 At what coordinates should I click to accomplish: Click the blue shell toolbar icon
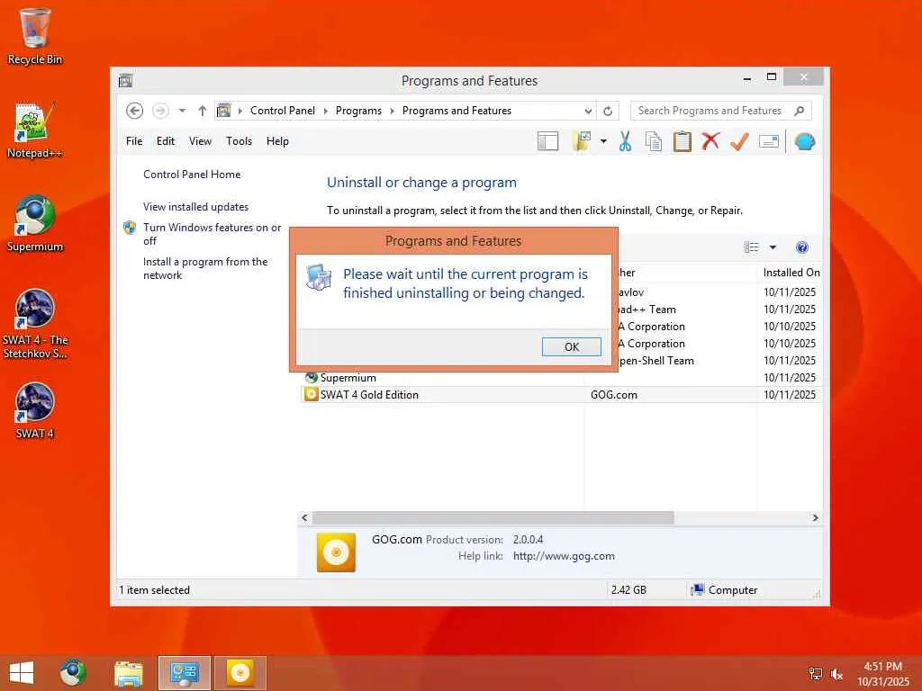(x=804, y=141)
